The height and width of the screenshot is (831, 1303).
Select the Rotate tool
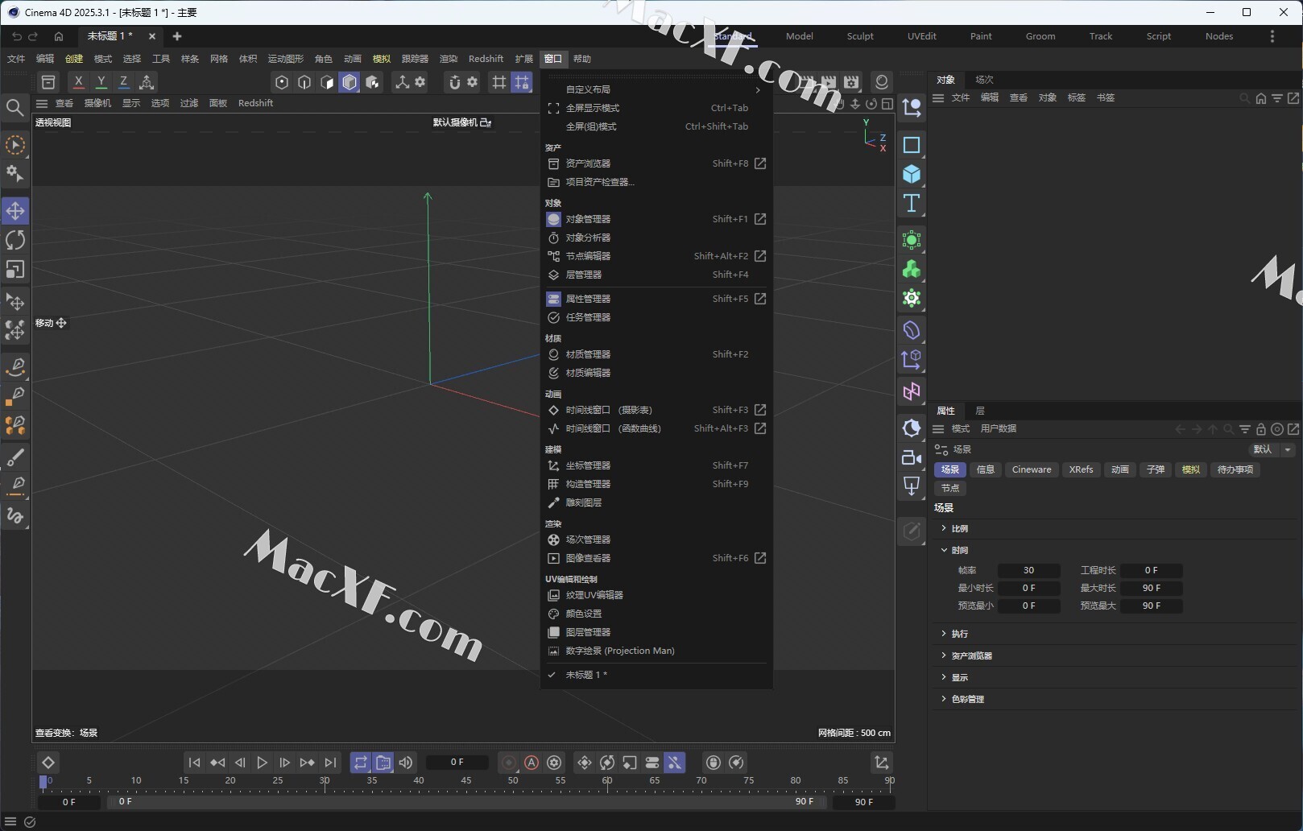coord(15,240)
